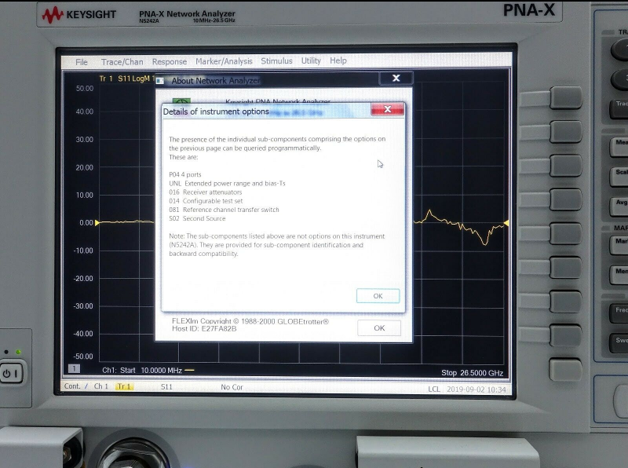This screenshot has width=628, height=468.
Task: Close the About Network Analyzer window
Action: [396, 79]
